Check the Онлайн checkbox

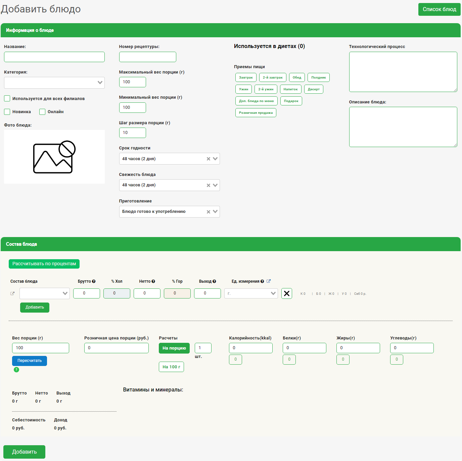click(42, 112)
